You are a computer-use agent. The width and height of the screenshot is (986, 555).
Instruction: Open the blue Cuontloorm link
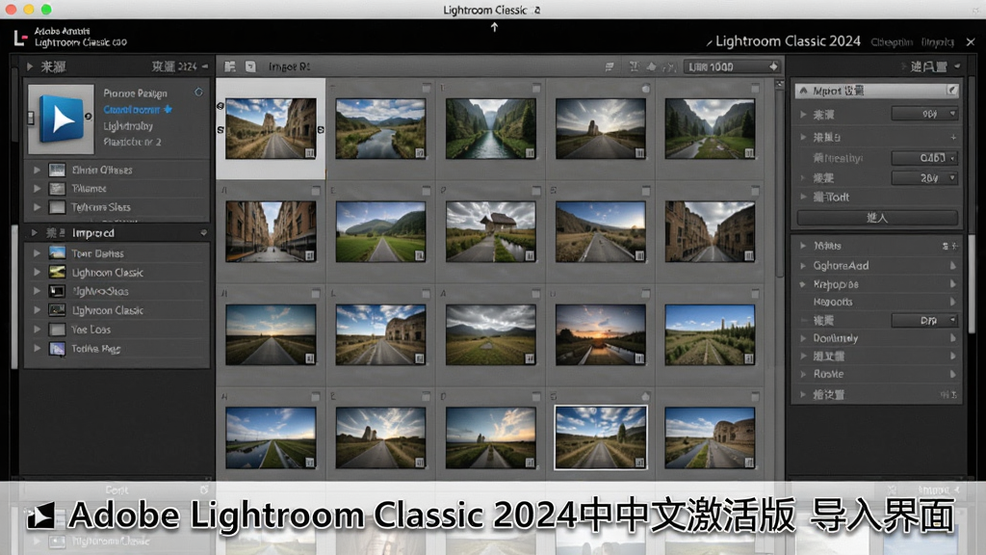click(131, 110)
